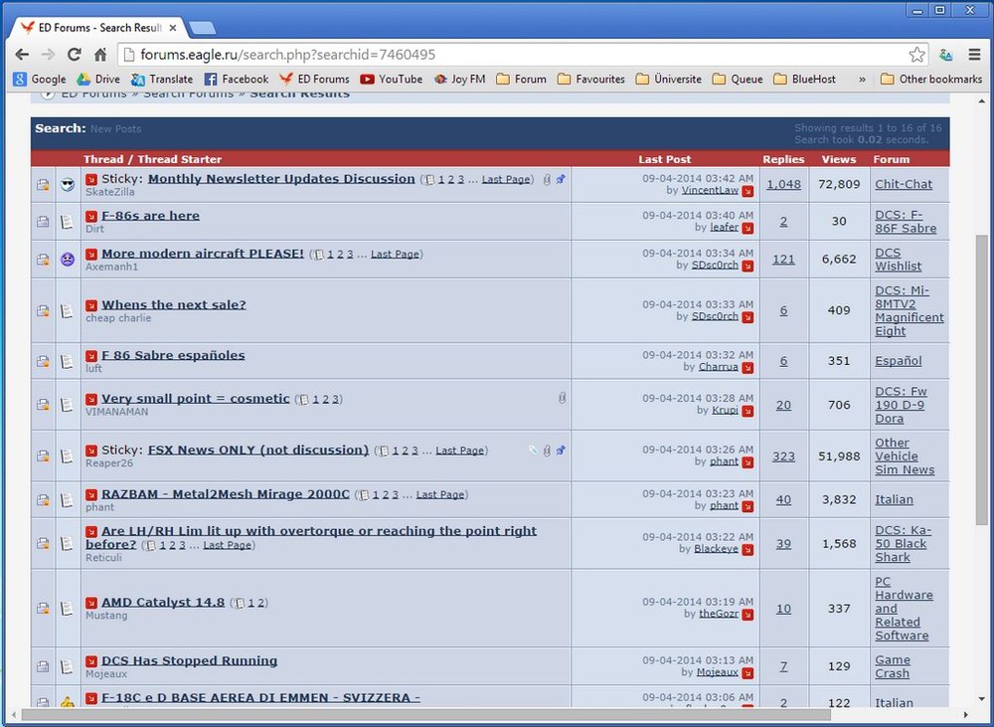This screenshot has height=727, width=994.
Task: Jump to last post by theGozr arrow icon
Action: pyautogui.click(x=748, y=615)
